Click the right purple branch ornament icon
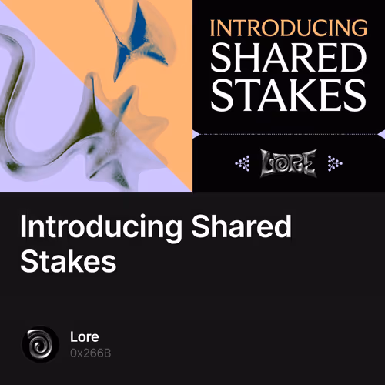 click(x=335, y=163)
